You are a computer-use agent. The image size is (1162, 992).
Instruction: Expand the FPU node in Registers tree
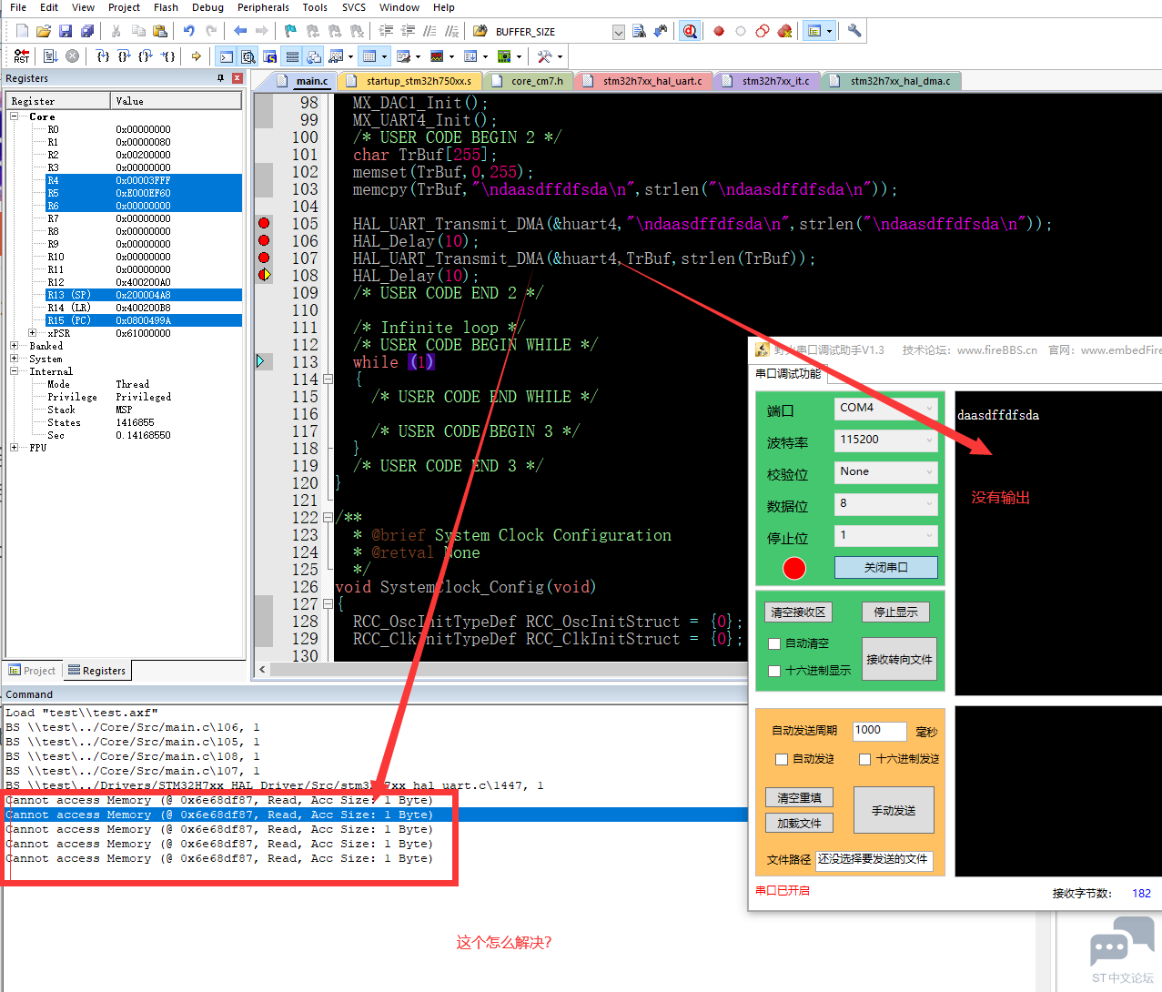pos(13,446)
